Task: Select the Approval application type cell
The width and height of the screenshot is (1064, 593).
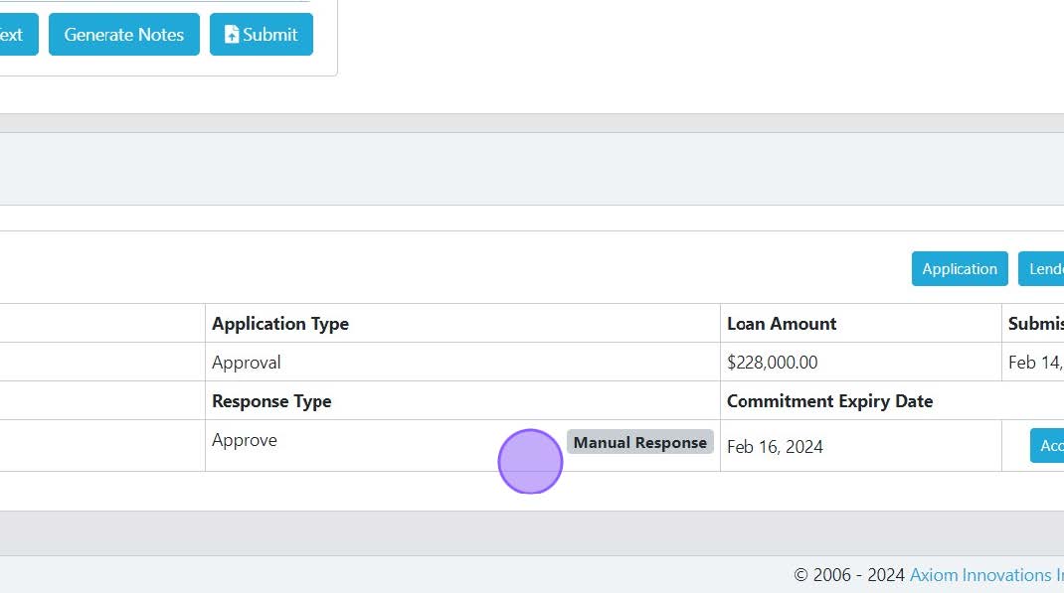Action: pos(247,363)
